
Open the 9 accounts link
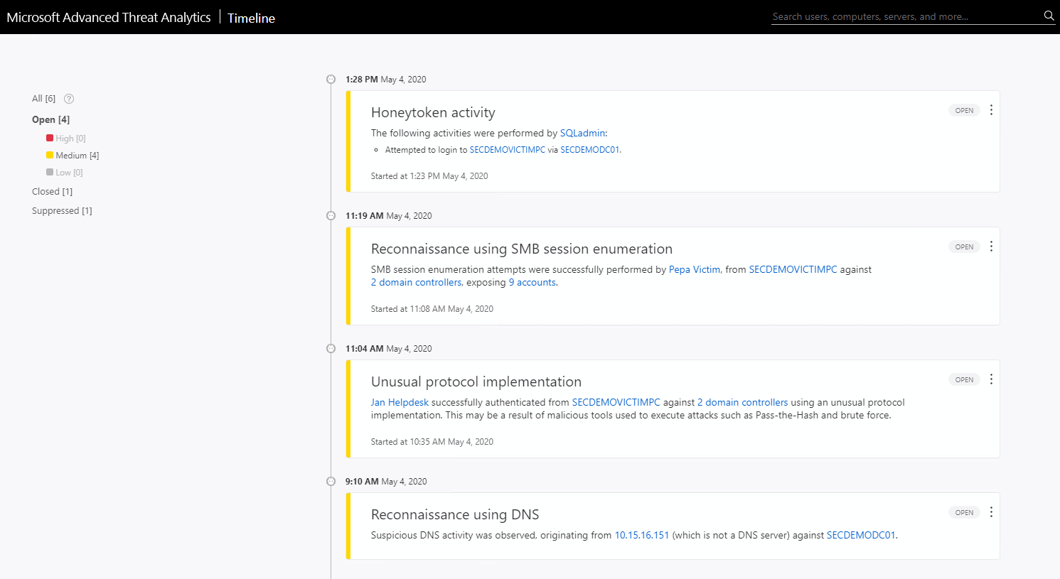point(532,282)
